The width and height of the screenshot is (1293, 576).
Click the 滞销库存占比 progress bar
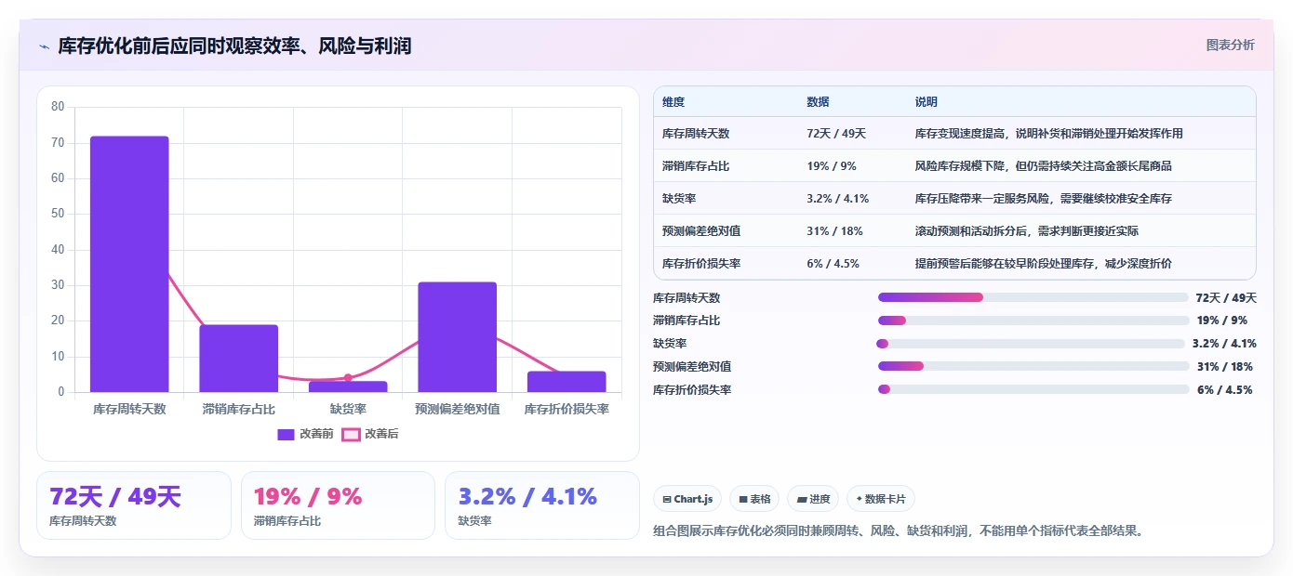pyautogui.click(x=1033, y=321)
